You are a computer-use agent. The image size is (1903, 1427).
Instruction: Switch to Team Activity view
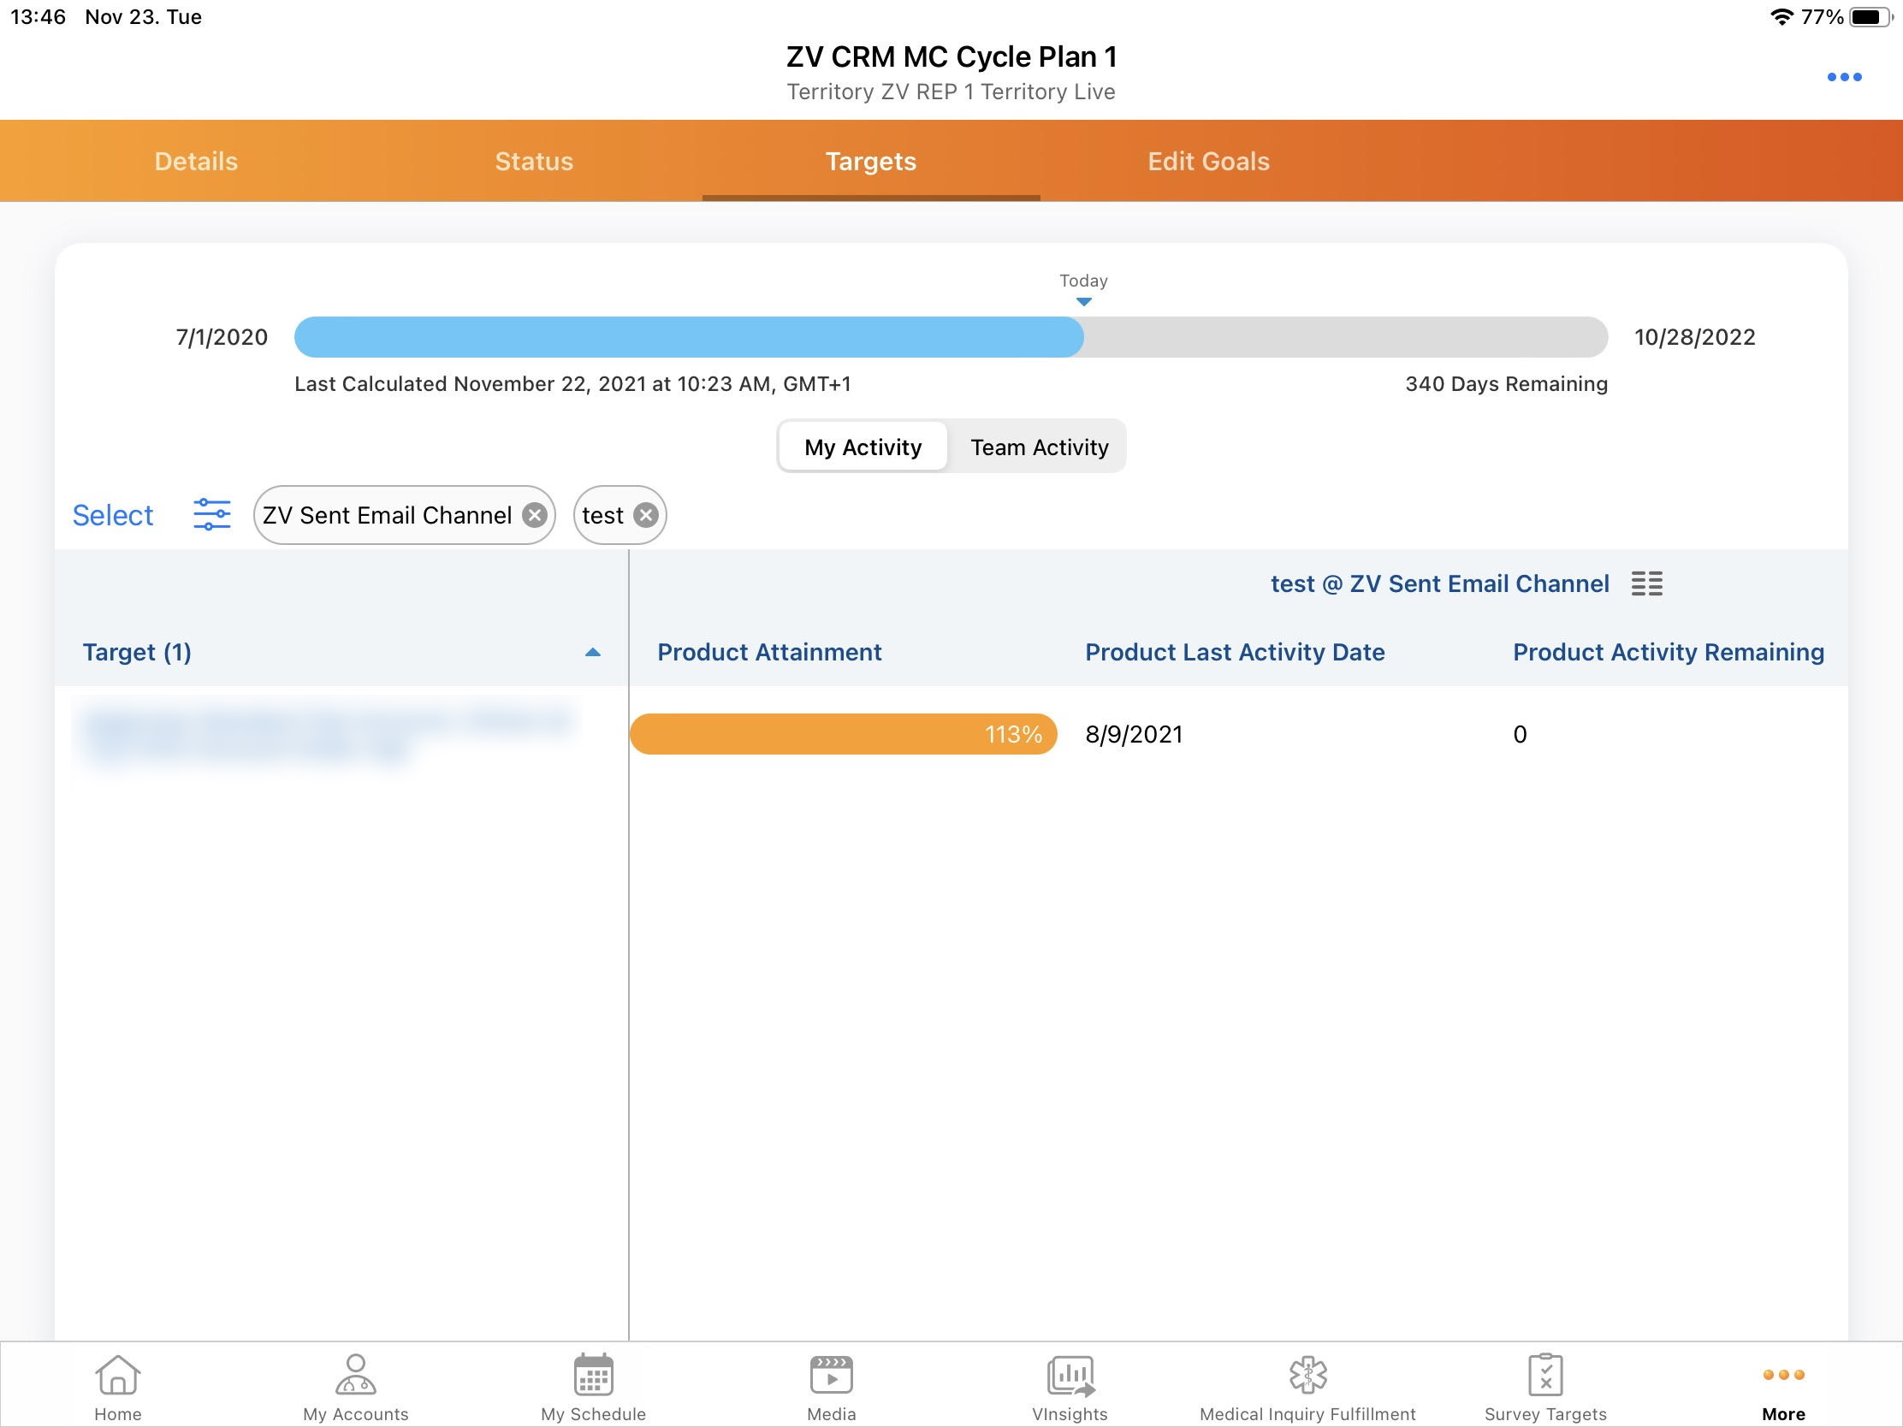1039,447
